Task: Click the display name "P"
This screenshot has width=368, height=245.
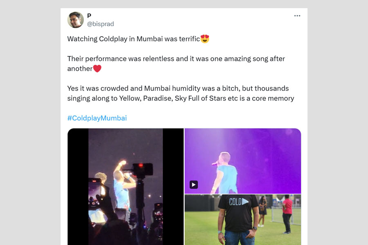Action: coord(89,16)
